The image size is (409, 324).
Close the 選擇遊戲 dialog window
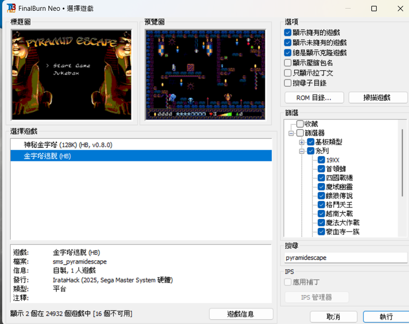pos(400,9)
